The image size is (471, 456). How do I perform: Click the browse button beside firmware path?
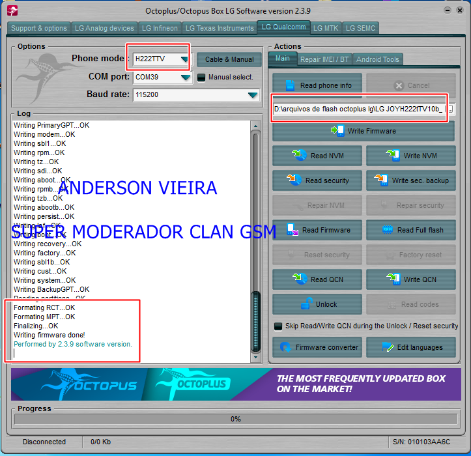[x=450, y=109]
